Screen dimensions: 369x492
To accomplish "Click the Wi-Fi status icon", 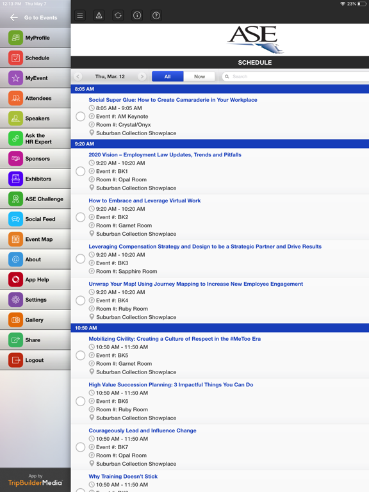I will 343,4.
